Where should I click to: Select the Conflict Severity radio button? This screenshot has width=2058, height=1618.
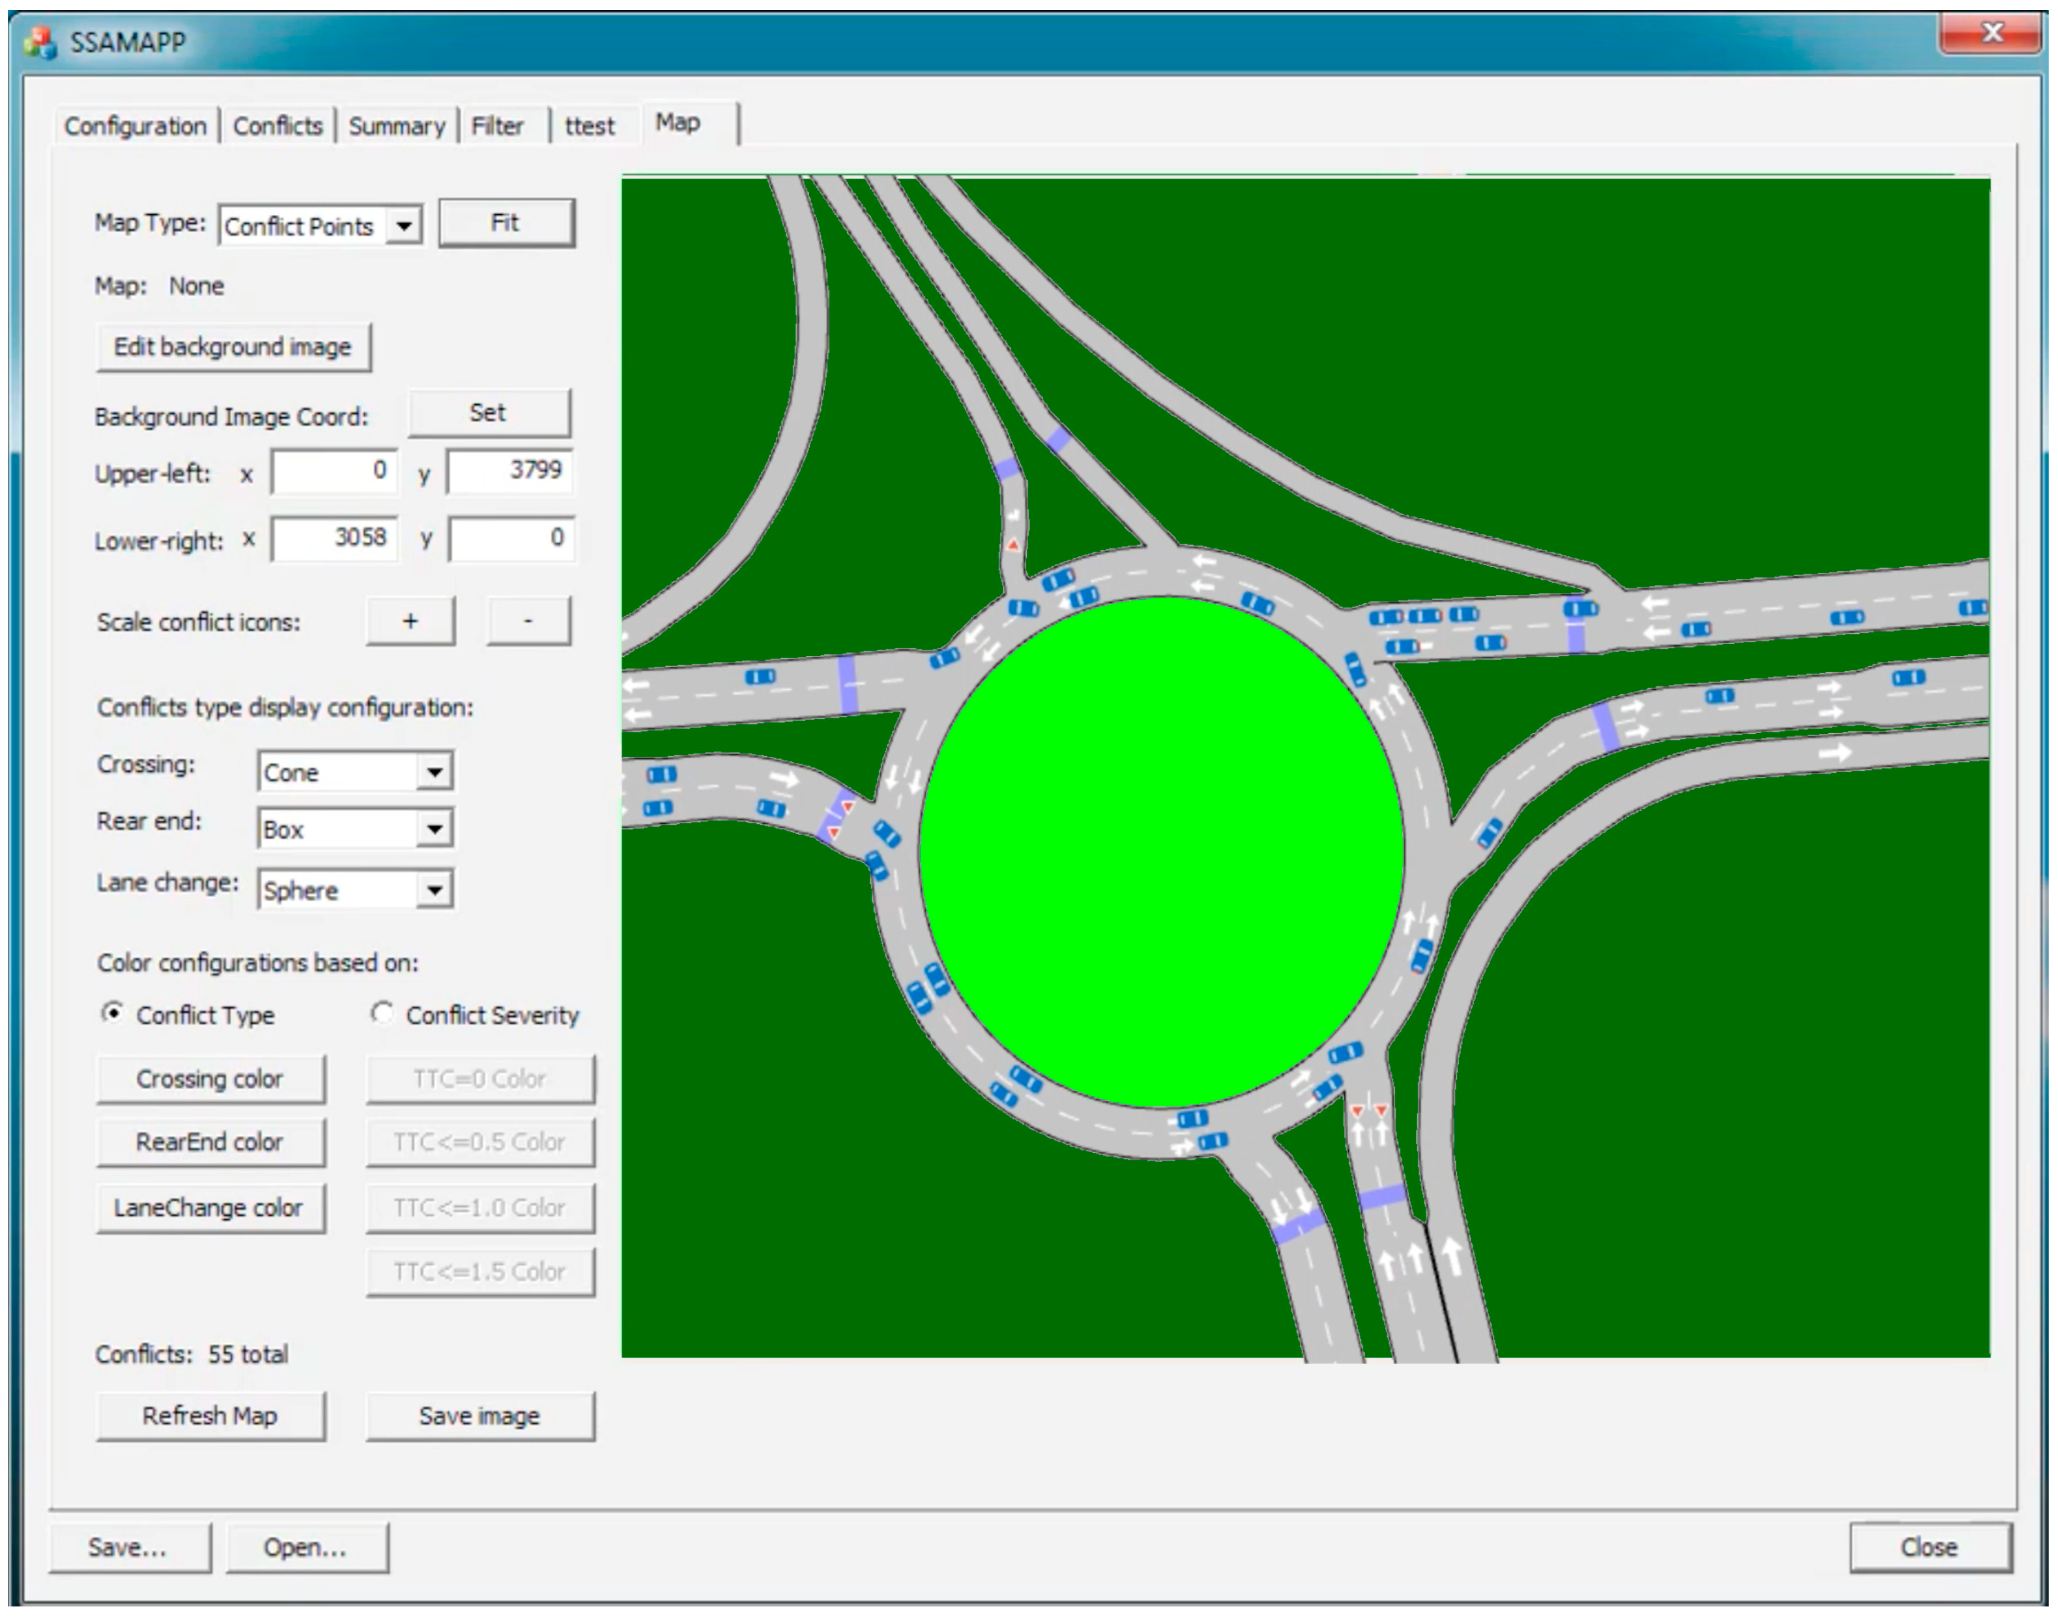click(382, 1014)
